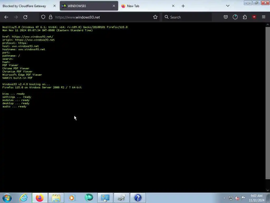Image resolution: width=270 pixels, height=203 pixels.
Task: Open a new tab with plus button
Action: (183, 6)
